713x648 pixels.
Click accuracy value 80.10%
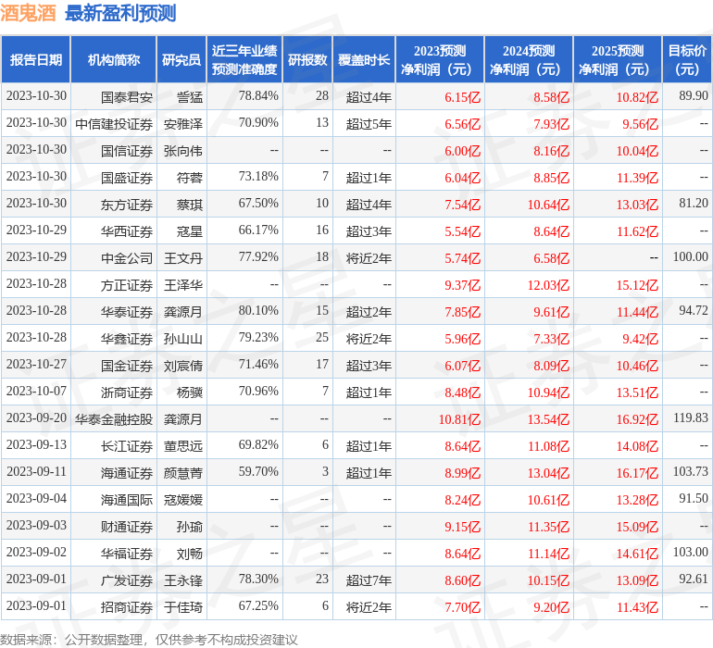coord(258,310)
